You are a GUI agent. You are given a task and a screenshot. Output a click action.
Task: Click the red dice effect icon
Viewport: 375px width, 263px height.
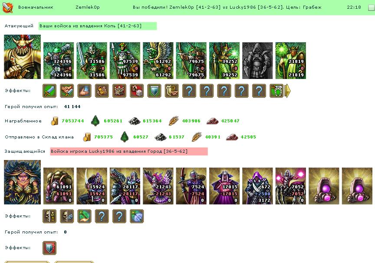pos(137,91)
